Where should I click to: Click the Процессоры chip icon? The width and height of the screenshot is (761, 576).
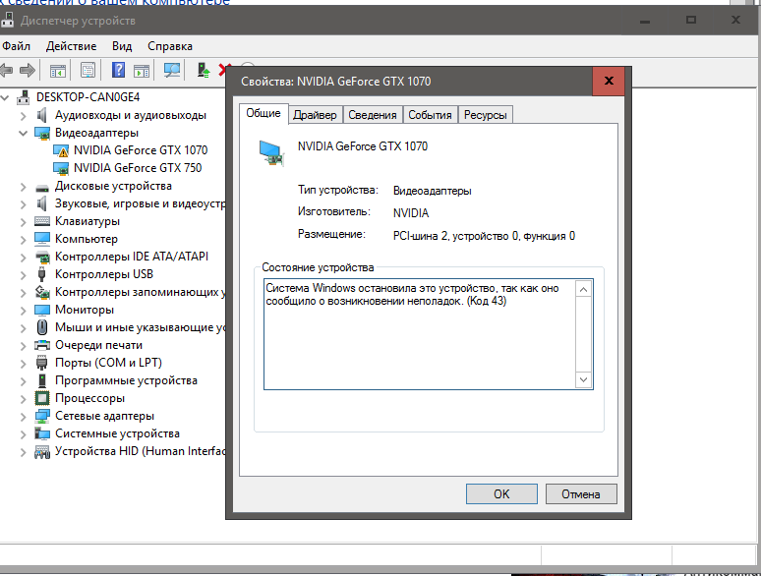pos(42,398)
